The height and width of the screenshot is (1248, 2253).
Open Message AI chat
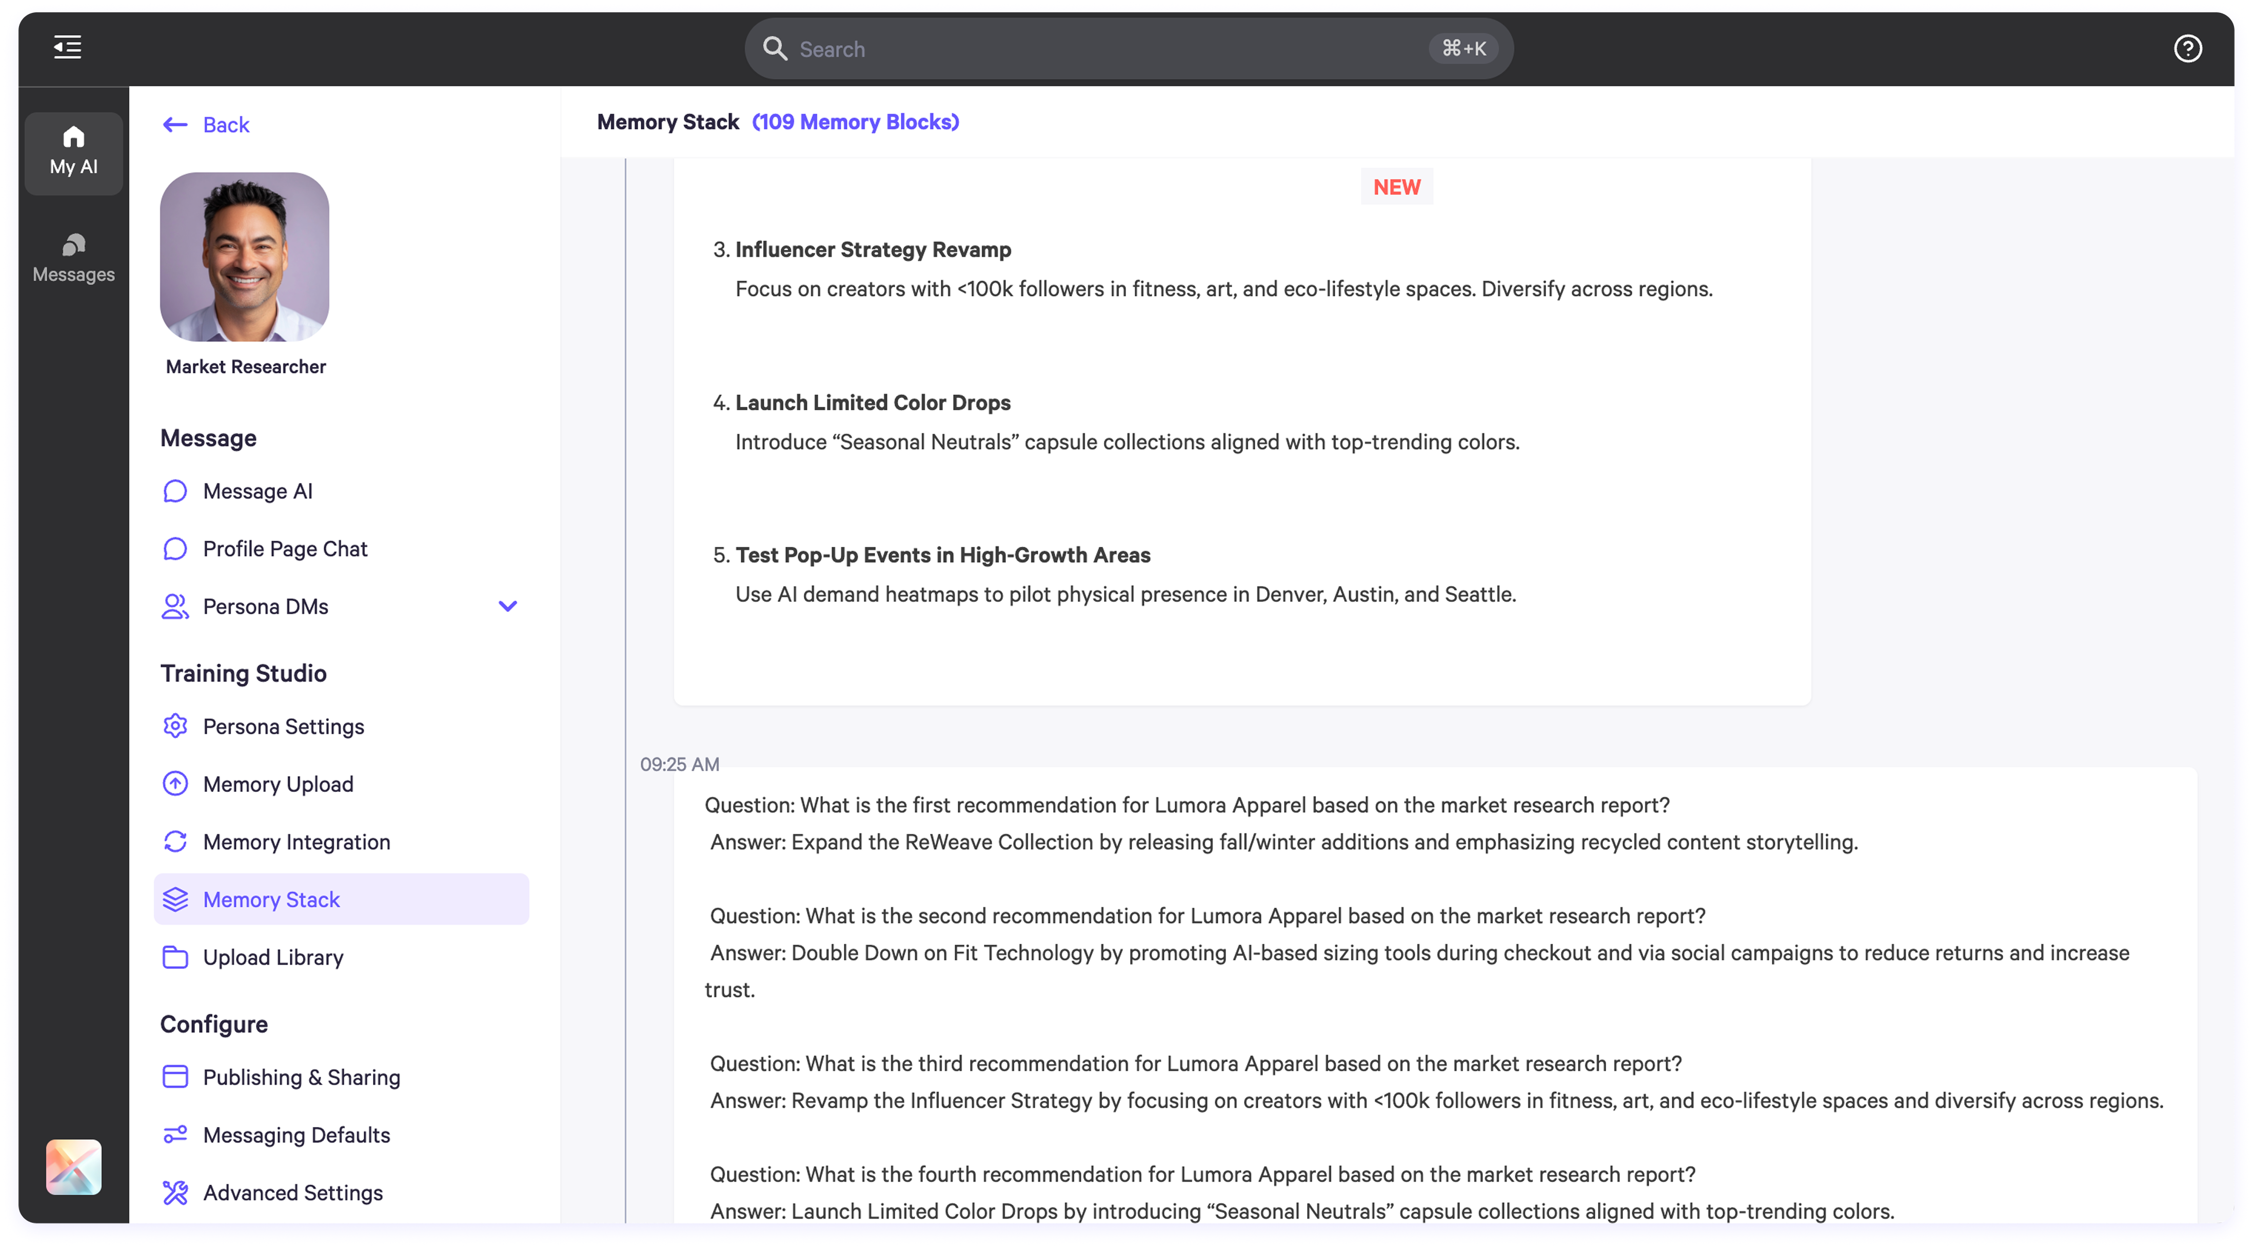257,490
